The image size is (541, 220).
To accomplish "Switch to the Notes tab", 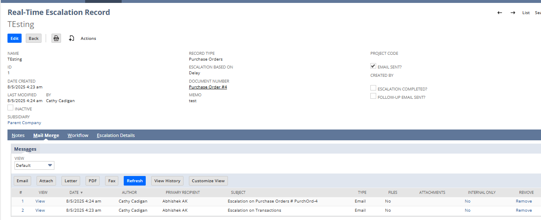I will point(18,135).
